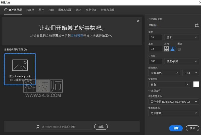Image resolution: width=201 pixels, height=135 pixels.
Task: Switch to the 已保存 tab
Action: (x=30, y=10)
